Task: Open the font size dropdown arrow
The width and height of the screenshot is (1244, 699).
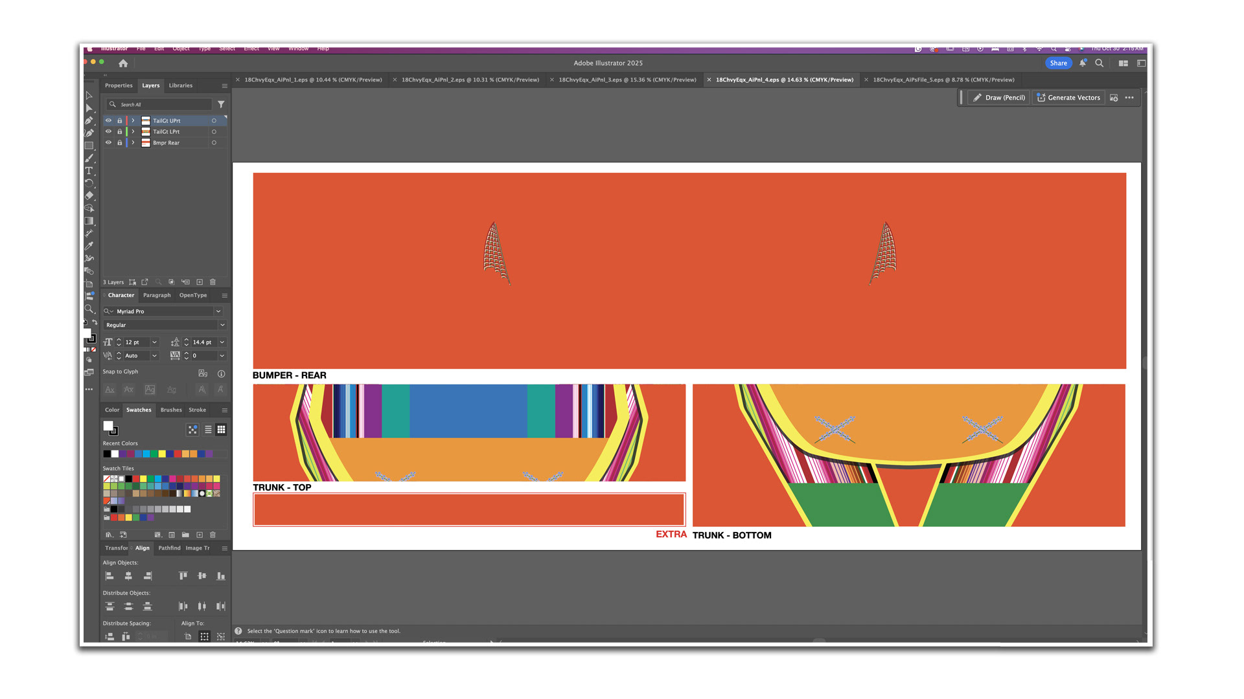Action: [x=154, y=342]
